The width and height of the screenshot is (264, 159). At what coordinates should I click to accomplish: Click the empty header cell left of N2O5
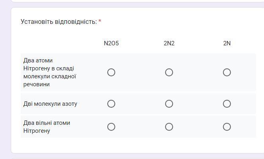pyautogui.click(x=52, y=43)
